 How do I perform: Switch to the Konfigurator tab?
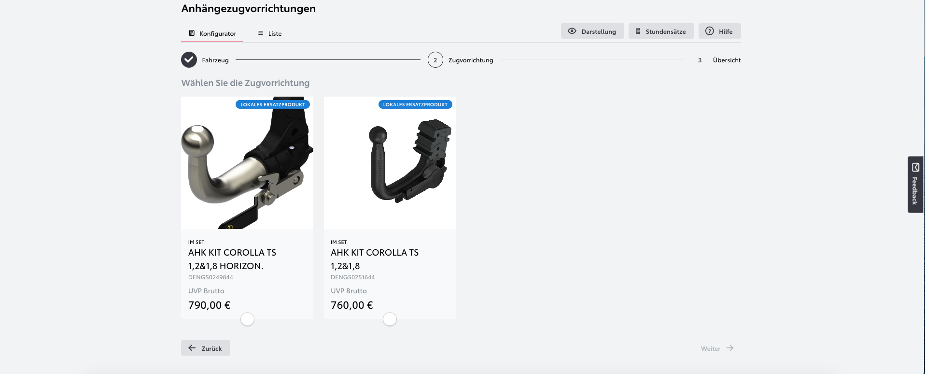click(212, 33)
